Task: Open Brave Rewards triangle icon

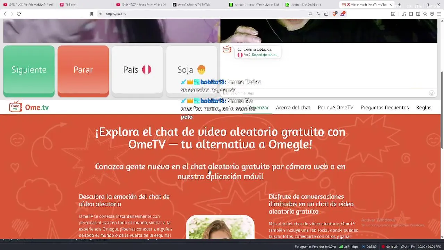Action: [343, 14]
